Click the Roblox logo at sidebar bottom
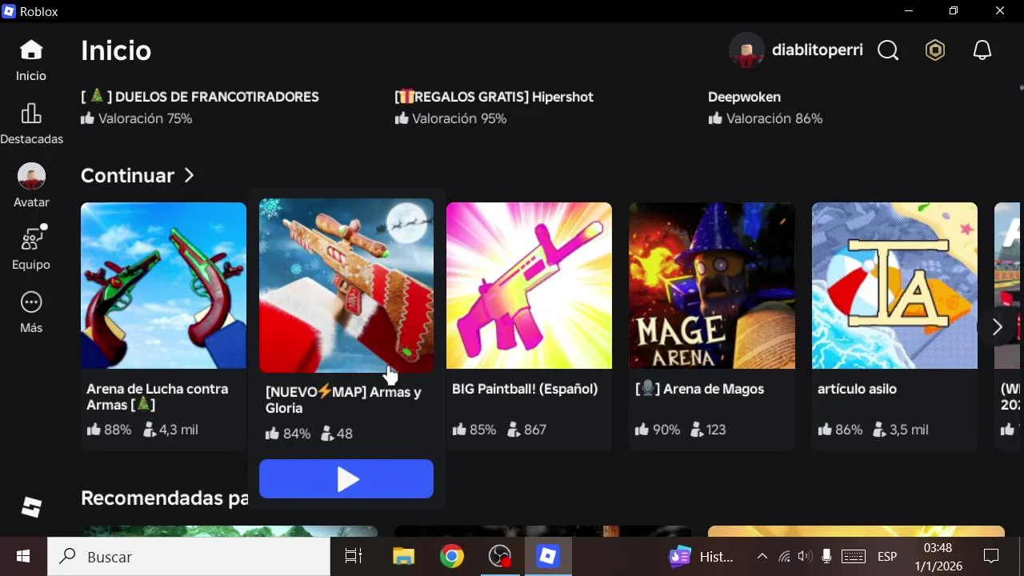1024x576 pixels. tap(31, 507)
